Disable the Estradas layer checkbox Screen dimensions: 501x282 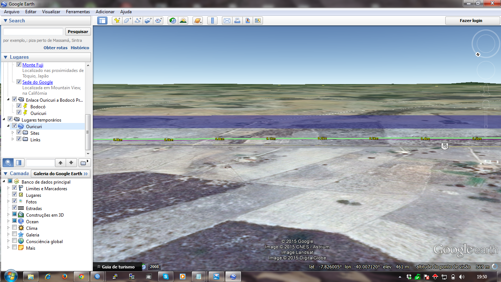15,208
